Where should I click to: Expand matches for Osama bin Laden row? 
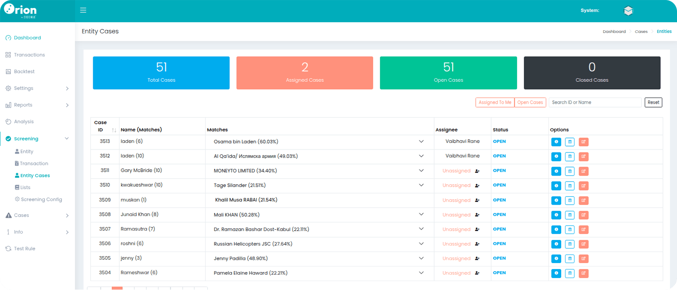421,141
